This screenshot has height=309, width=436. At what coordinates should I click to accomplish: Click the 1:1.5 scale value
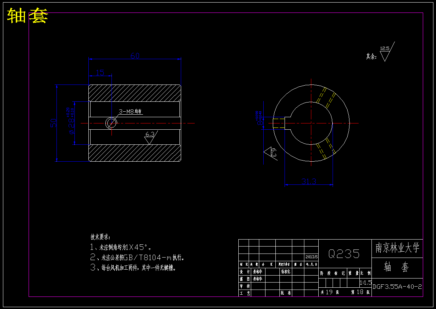pyautogui.click(x=366, y=283)
